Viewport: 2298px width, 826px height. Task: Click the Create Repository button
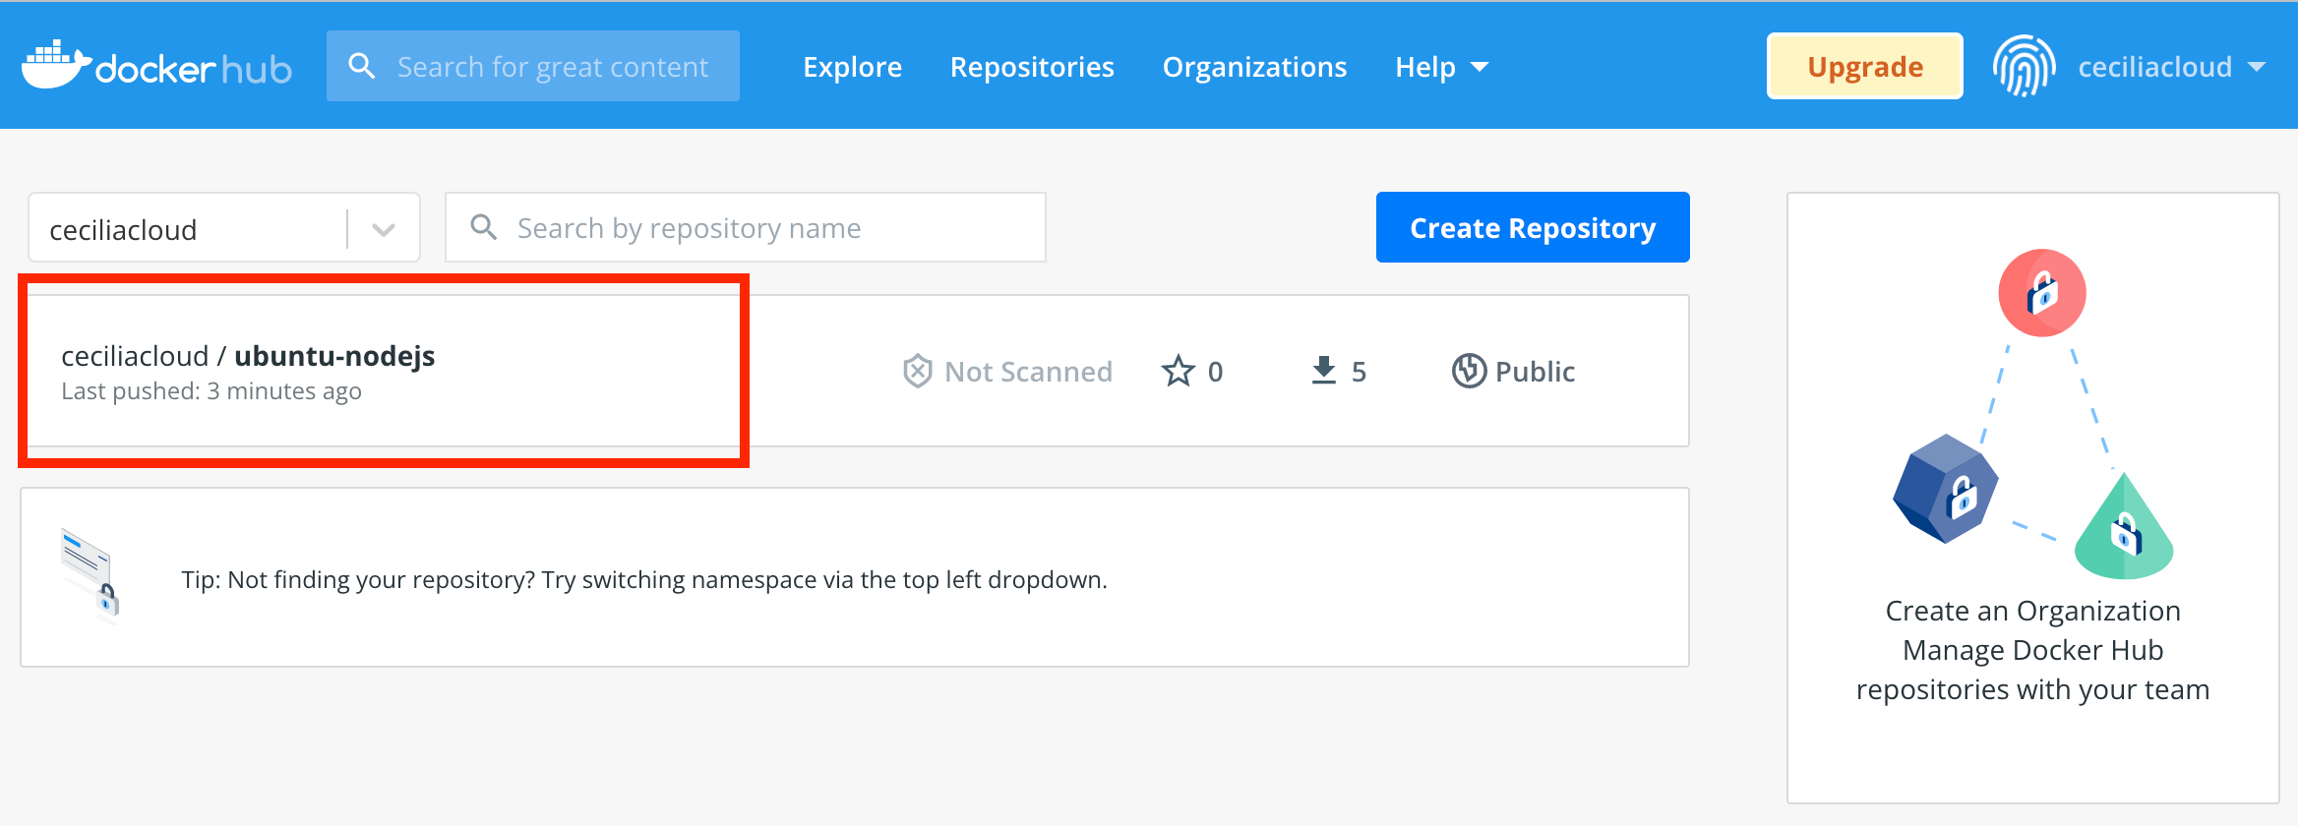click(x=1533, y=227)
